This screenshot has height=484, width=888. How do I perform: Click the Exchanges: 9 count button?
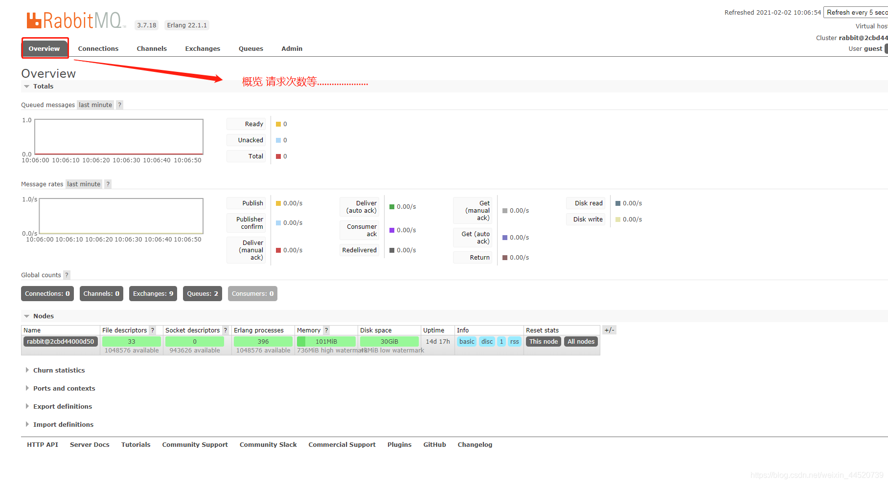point(153,293)
